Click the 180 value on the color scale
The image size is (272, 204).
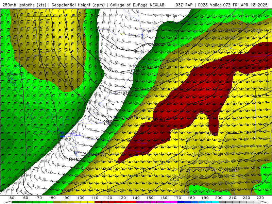(x=191, y=198)
